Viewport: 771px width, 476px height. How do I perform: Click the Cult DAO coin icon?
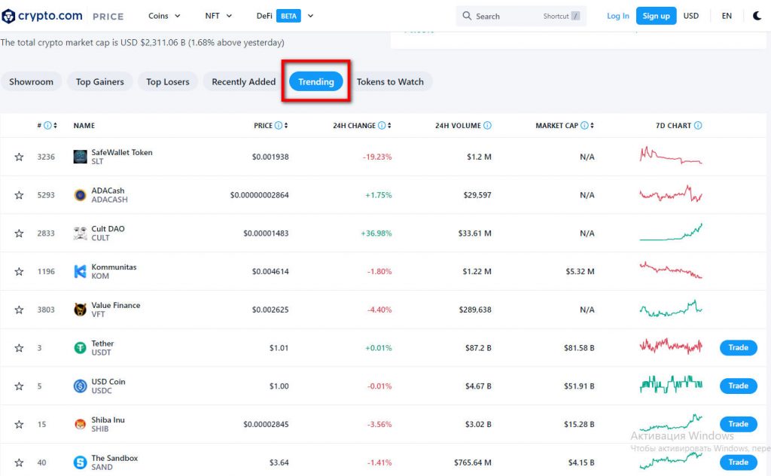80,233
